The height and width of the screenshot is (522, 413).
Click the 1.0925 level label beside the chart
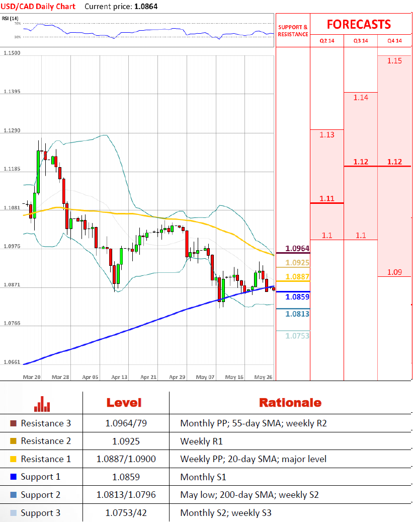tap(297, 263)
